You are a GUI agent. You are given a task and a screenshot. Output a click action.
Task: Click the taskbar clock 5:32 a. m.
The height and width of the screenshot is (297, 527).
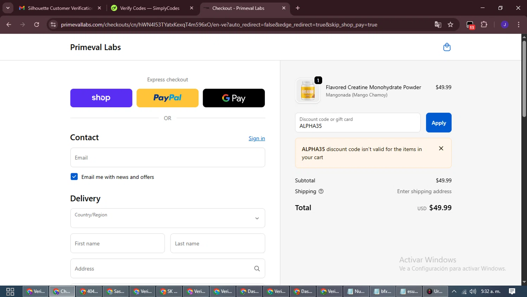click(491, 291)
